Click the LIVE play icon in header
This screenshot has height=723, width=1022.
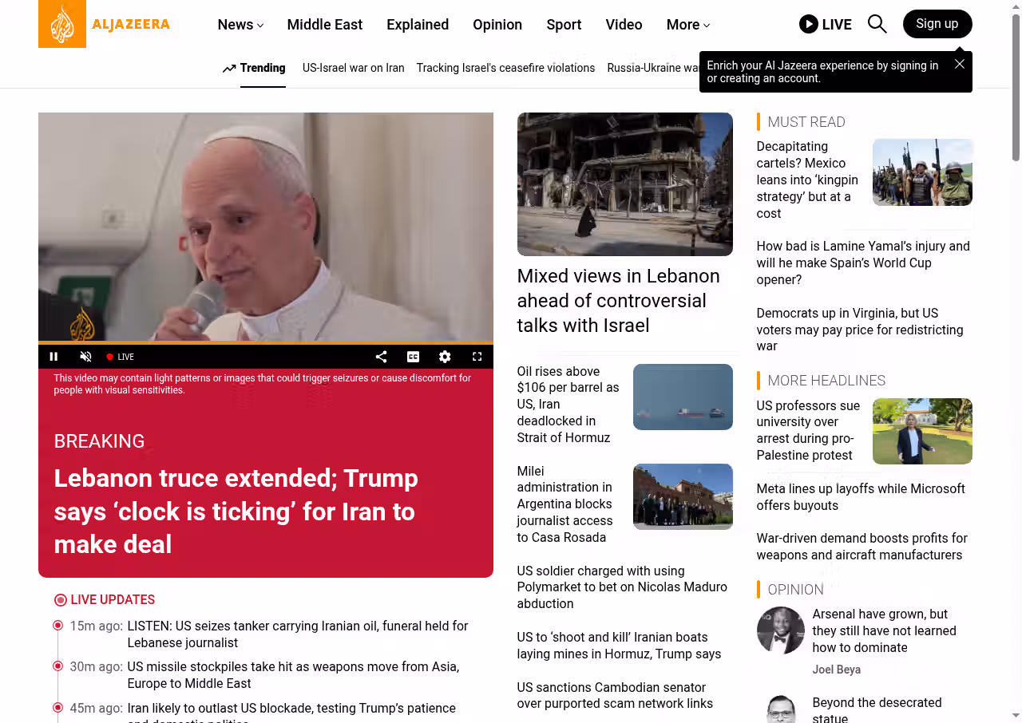coord(808,24)
